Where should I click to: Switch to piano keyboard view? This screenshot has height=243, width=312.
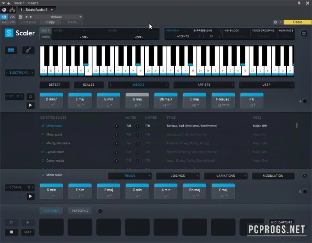tap(11, 50)
